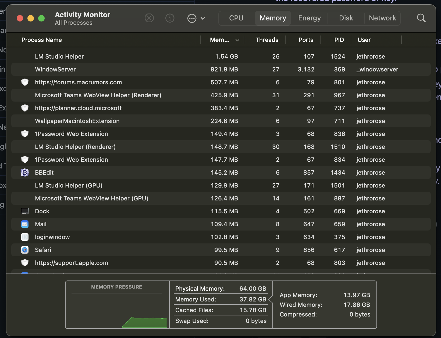Open the ellipsis options dropdown
The width and height of the screenshot is (441, 338).
[192, 18]
